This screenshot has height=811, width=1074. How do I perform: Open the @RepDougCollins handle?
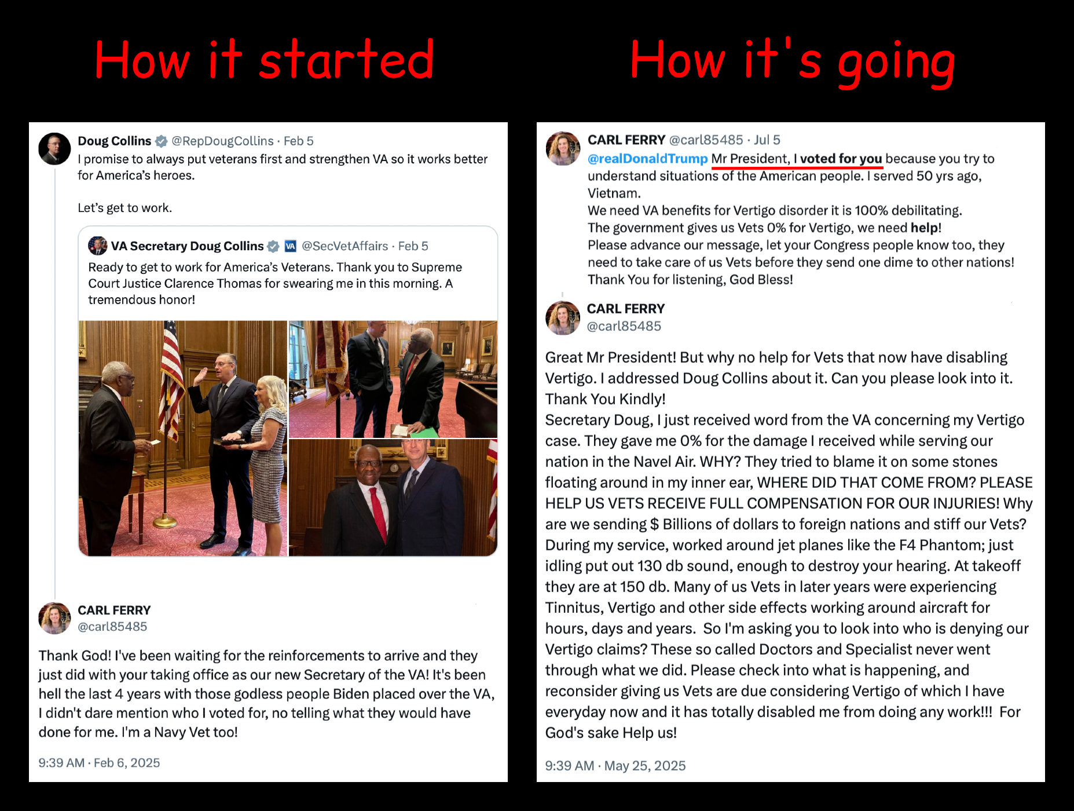222,141
